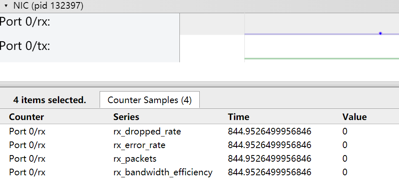This screenshot has height=186, width=399.
Task: Open the Counter Samples (4) tab
Action: point(150,100)
